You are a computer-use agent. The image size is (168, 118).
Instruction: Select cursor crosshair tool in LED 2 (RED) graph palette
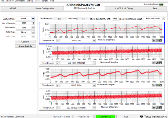click(154, 85)
